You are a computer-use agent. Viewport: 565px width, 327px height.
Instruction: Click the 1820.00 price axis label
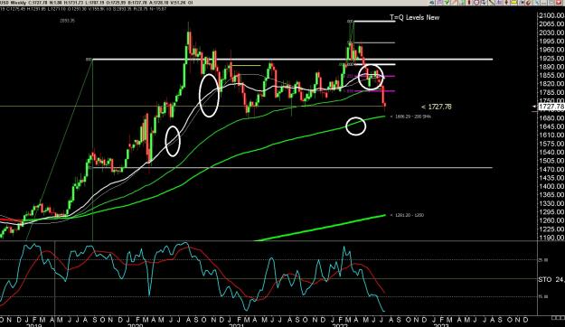(551, 83)
